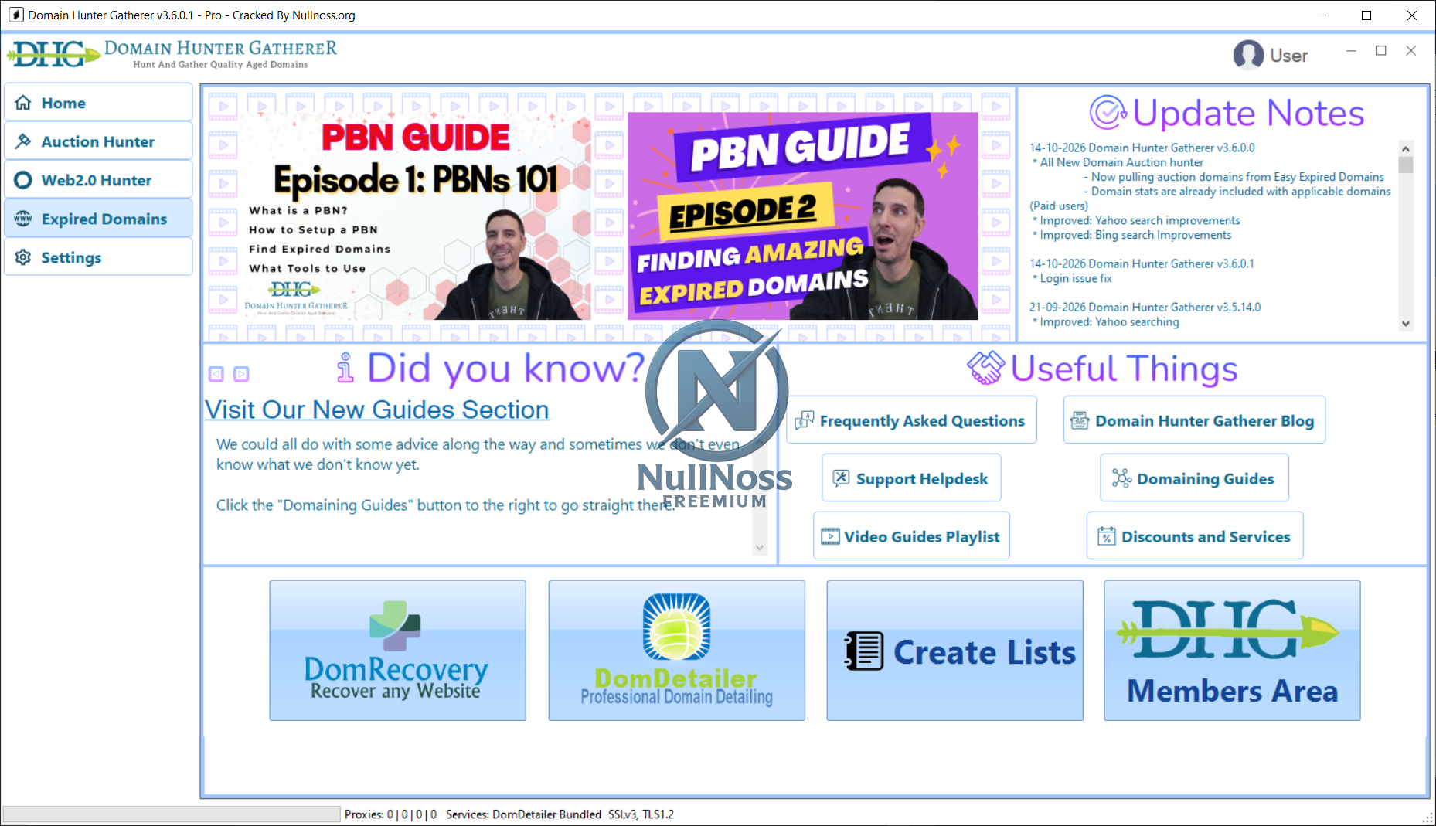Screen dimensions: 1436x826
Task: Switch to Web2.0 Hunter section
Action: pyautogui.click(x=98, y=180)
